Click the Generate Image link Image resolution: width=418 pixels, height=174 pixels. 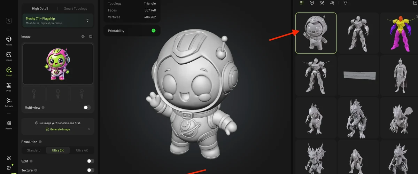58,129
